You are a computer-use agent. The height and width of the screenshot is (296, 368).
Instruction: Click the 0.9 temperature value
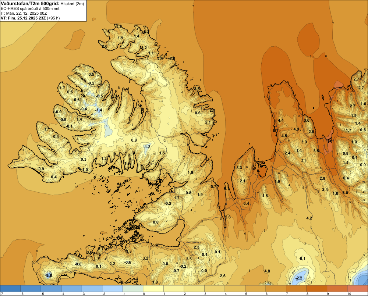tap(41, 169)
